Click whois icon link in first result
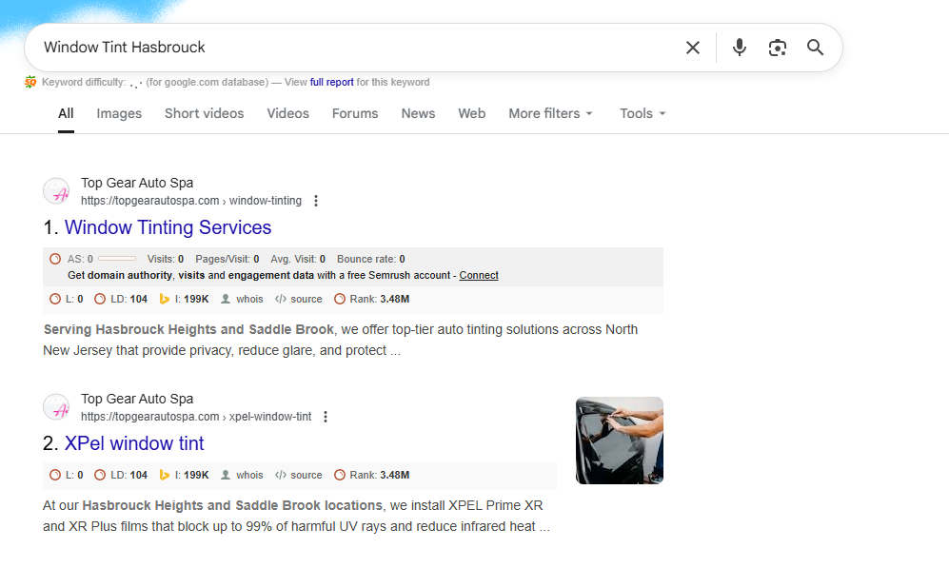This screenshot has height=568, width=949. pos(243,299)
